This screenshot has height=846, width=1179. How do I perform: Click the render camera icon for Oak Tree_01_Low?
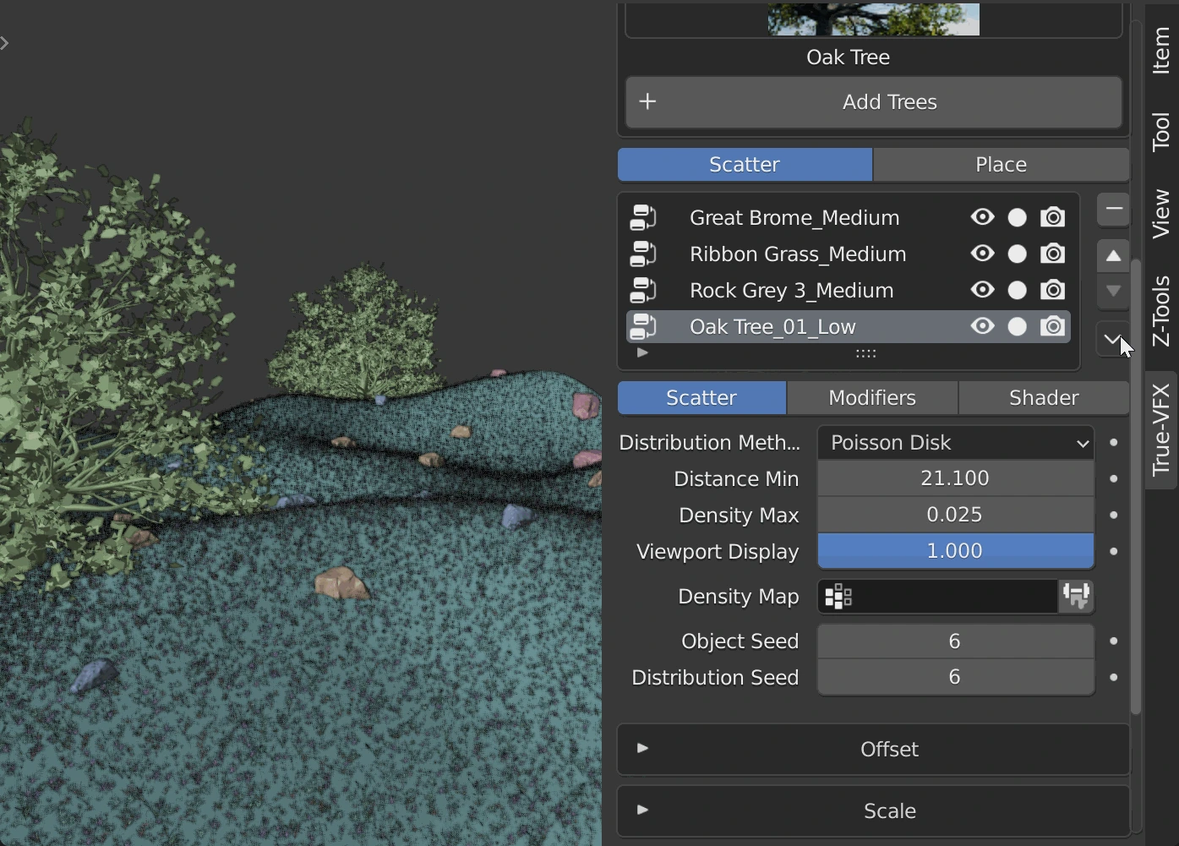click(x=1052, y=326)
